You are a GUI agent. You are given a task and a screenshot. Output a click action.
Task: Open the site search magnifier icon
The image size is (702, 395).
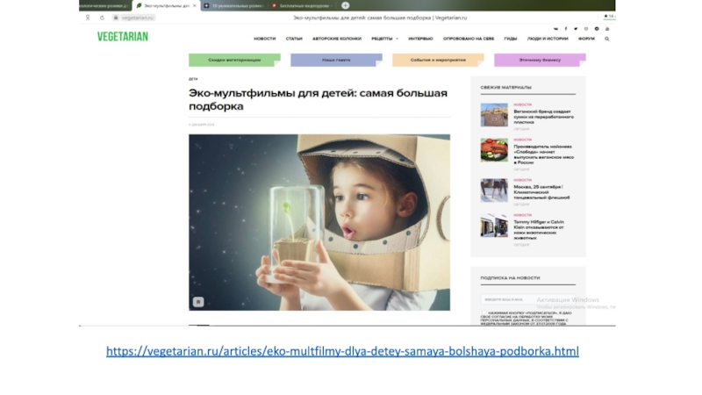click(x=606, y=39)
